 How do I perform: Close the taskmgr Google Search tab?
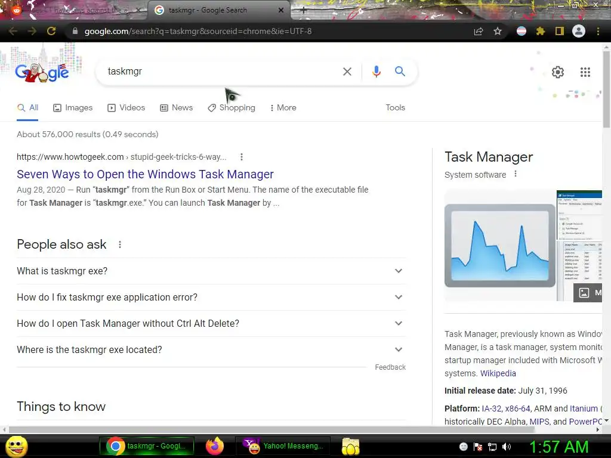[x=281, y=11]
